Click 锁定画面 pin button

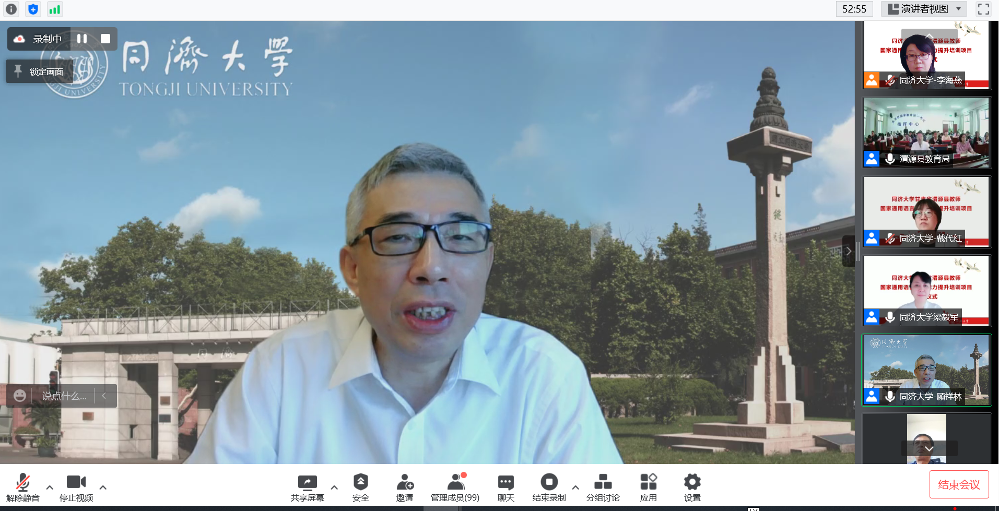[39, 72]
